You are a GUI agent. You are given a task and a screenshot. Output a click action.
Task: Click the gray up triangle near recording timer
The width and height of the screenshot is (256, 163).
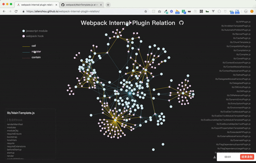214,157
